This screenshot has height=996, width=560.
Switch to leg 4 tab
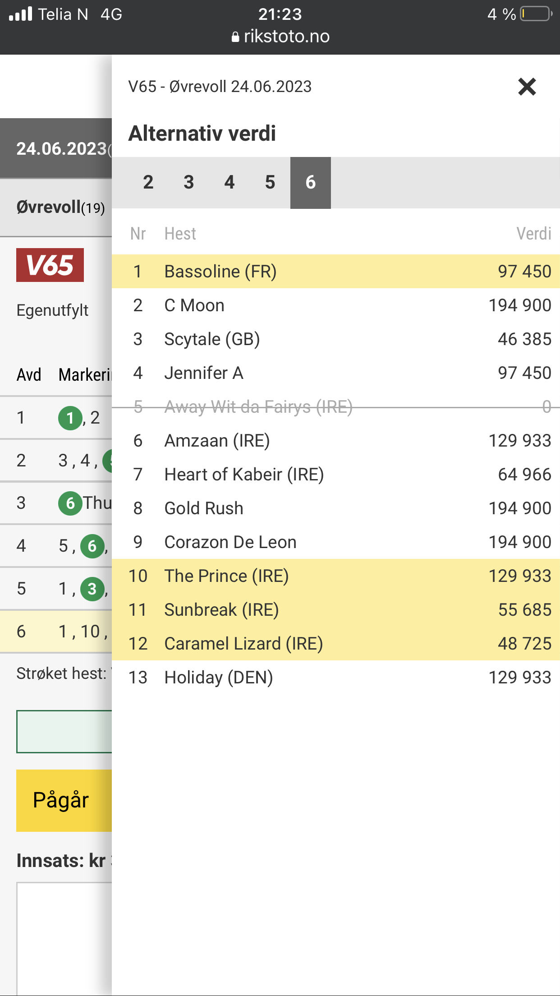coord(229,183)
